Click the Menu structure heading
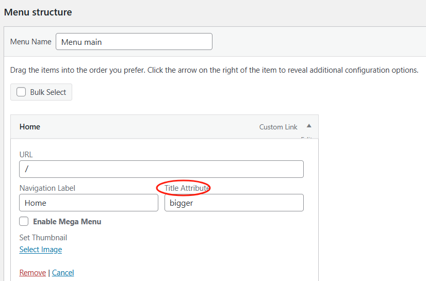 38,12
